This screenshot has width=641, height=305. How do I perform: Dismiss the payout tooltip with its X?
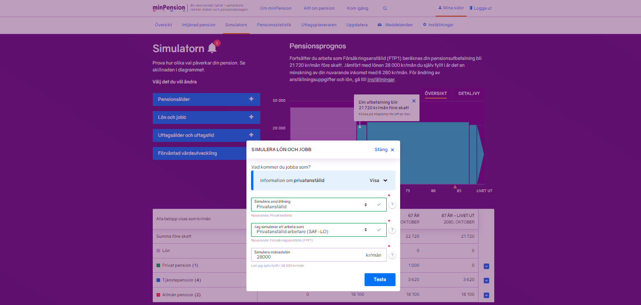point(413,101)
